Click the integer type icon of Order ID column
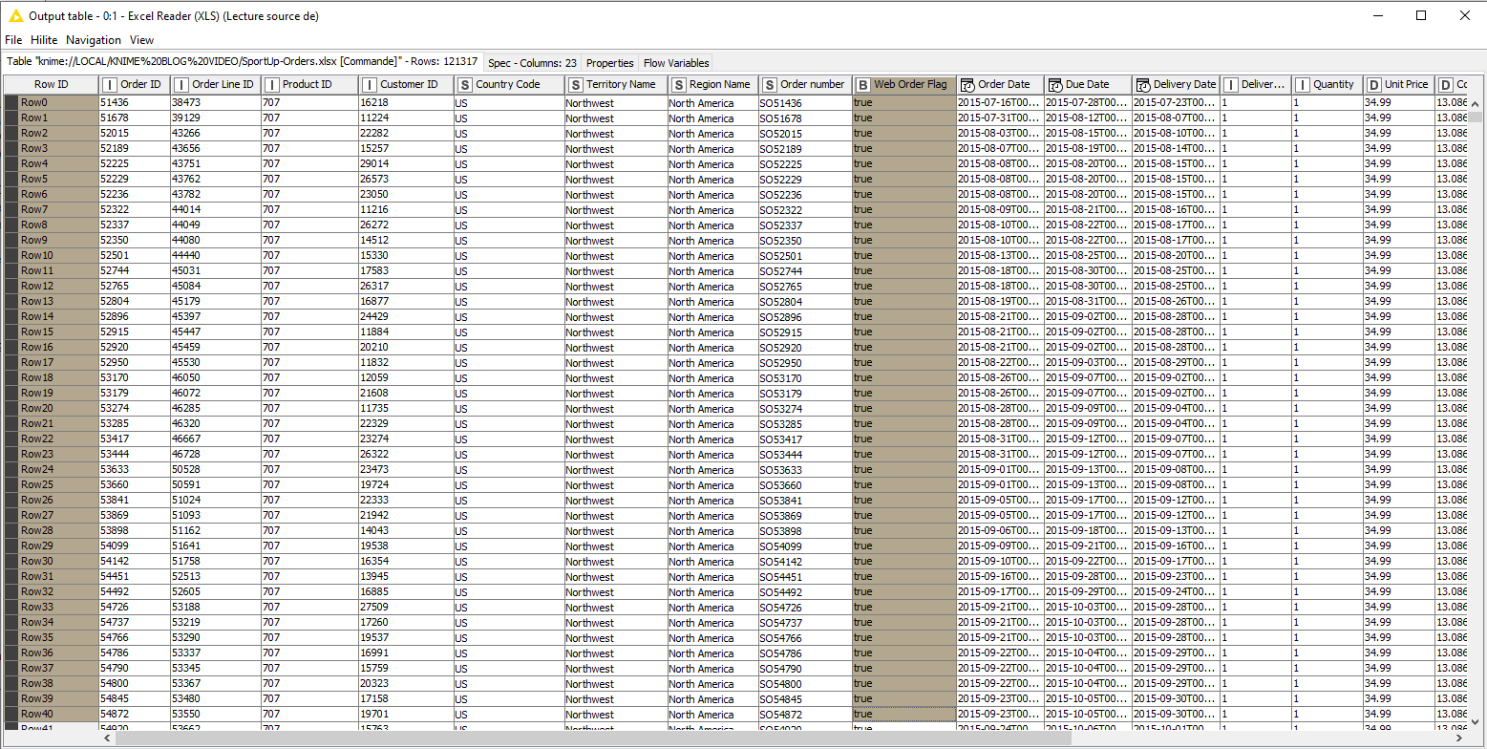The image size is (1487, 749). click(110, 85)
